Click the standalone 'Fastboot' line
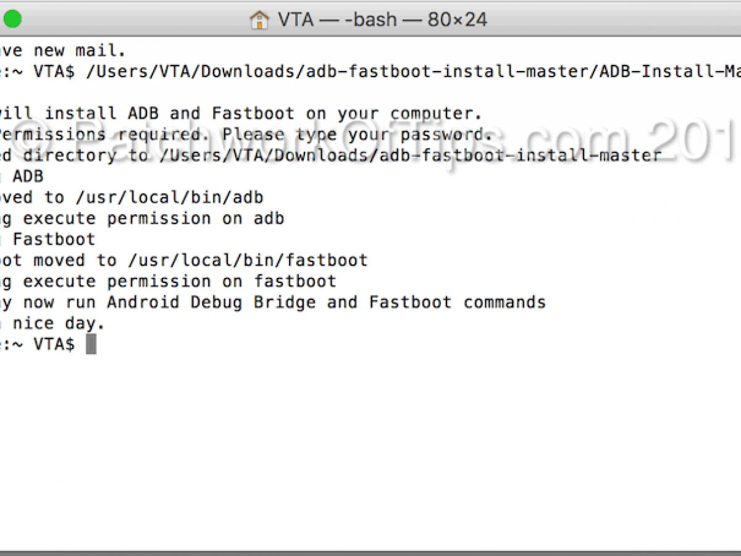Screen dimensions: 741x556 click(54, 239)
